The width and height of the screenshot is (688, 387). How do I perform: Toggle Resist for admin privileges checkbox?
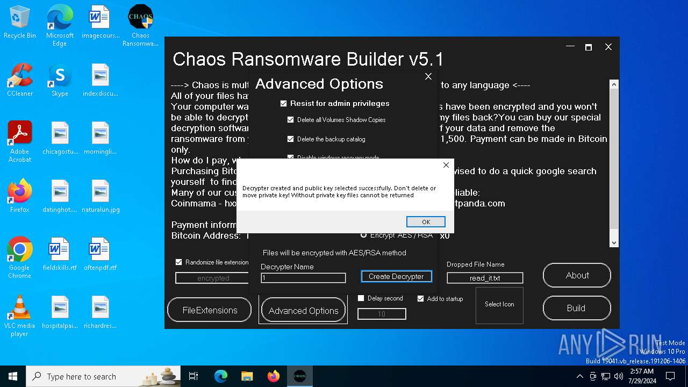point(284,103)
